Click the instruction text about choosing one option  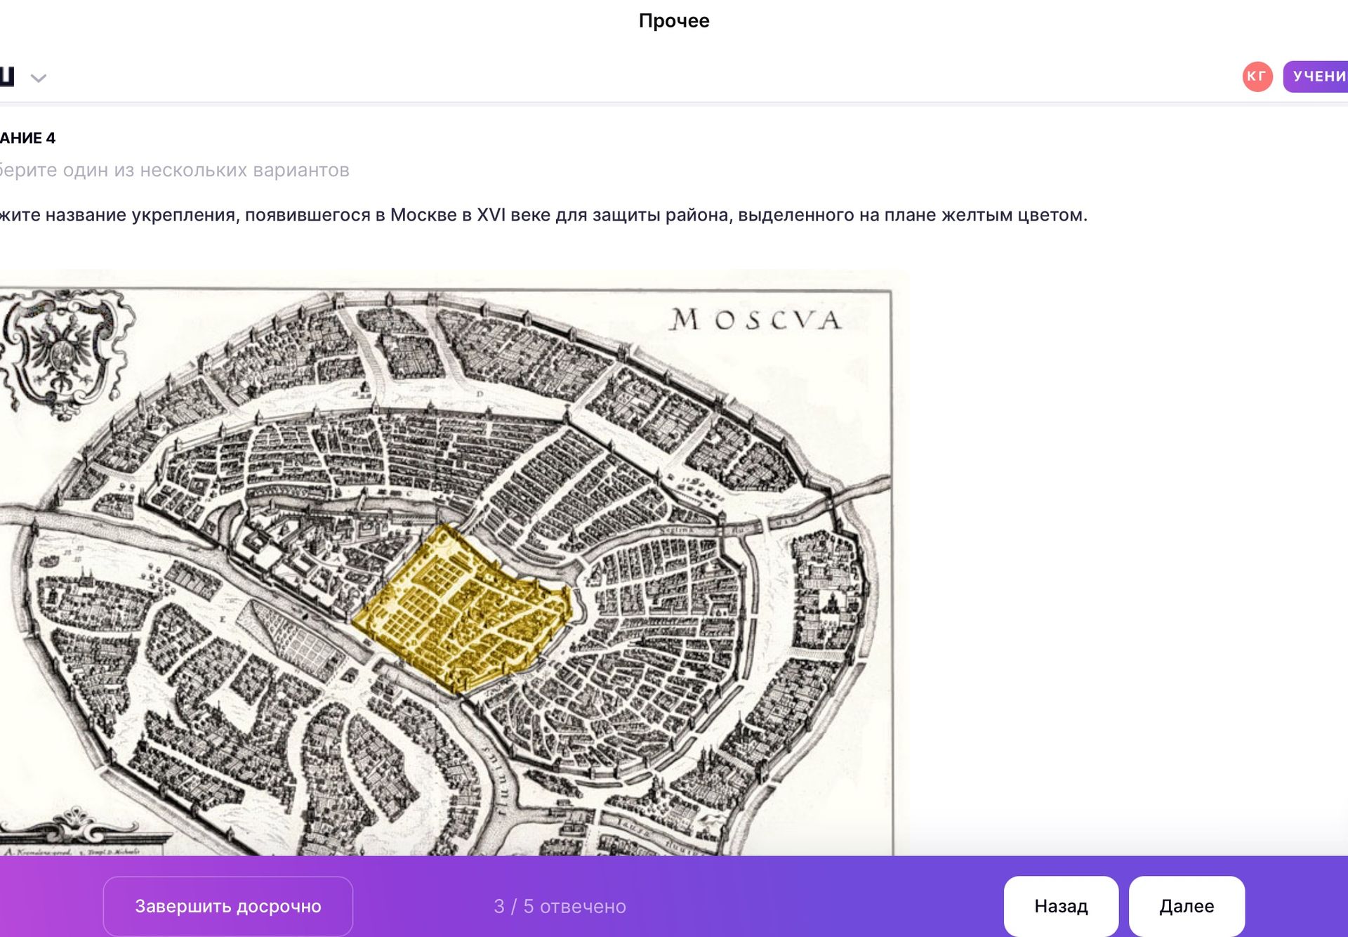[x=175, y=170]
